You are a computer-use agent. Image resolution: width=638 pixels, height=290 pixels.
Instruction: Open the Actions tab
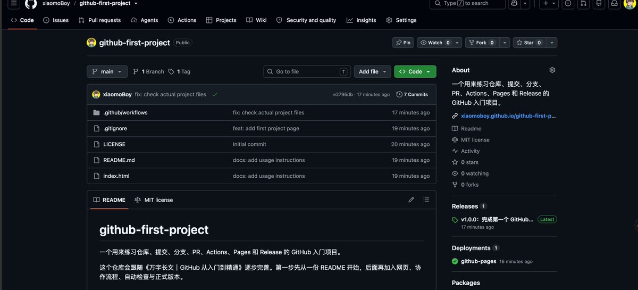pyautogui.click(x=182, y=20)
